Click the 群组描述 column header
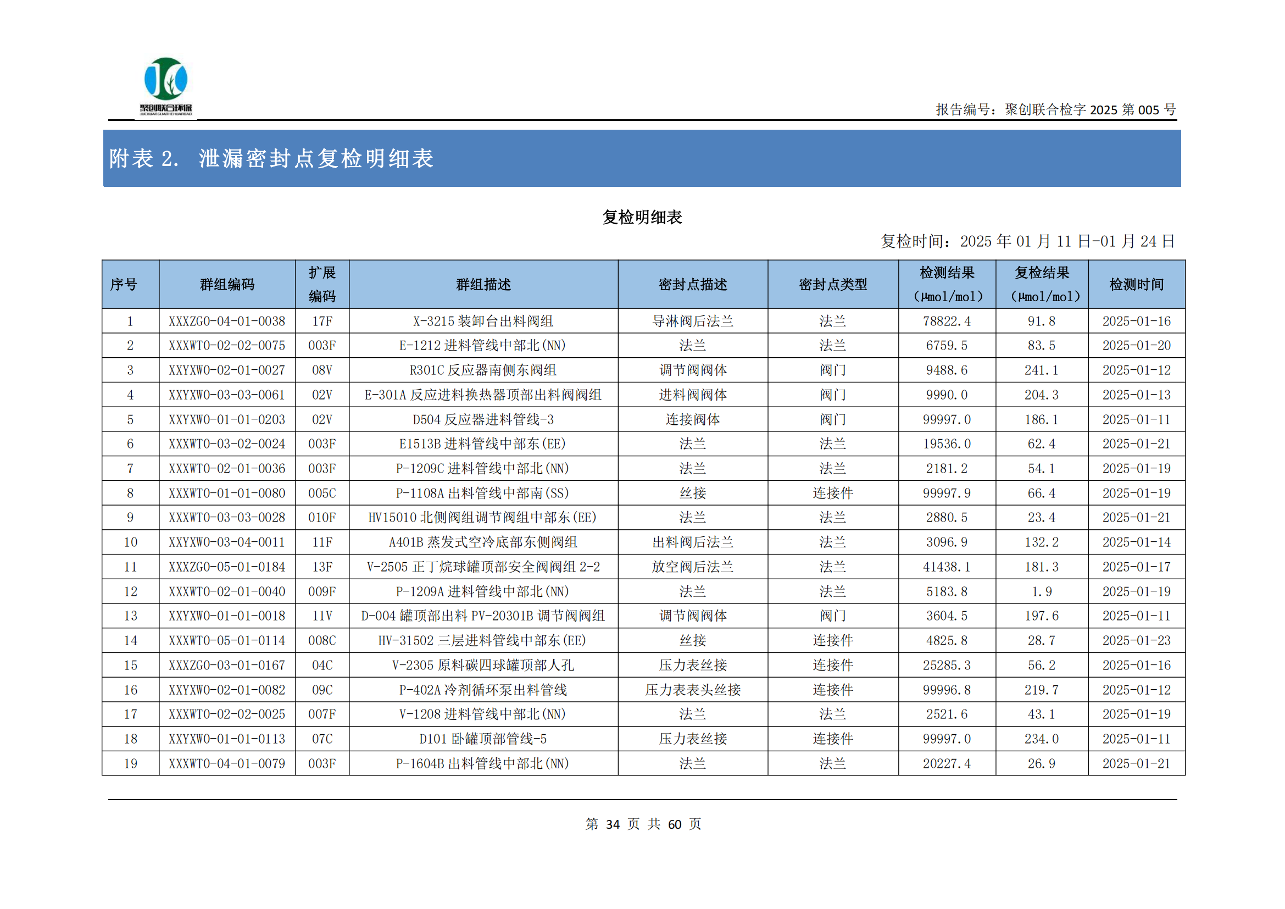Screen dimensions: 1285x909 [483, 284]
